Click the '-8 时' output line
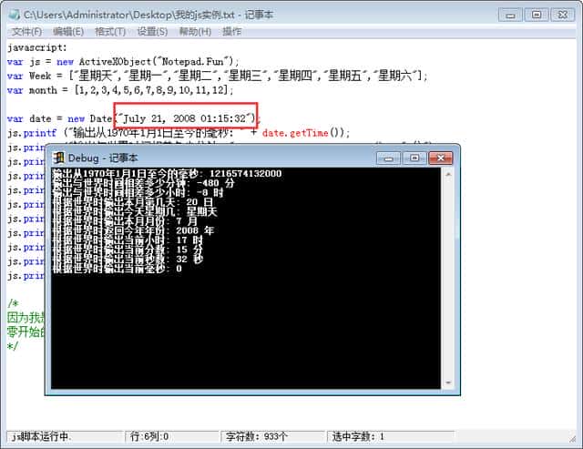The width and height of the screenshot is (583, 449). pyautogui.click(x=138, y=192)
